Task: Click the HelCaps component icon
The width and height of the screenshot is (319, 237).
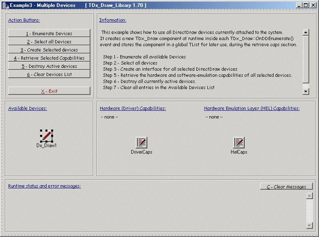Action: tap(239, 143)
